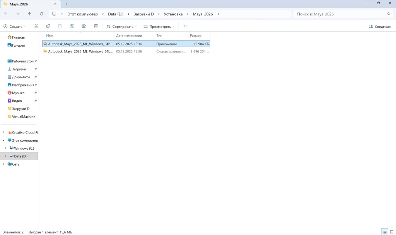Go up one folder level
Image resolution: width=396 pixels, height=235 pixels.
(30, 14)
